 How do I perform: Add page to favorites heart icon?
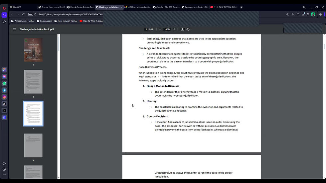click(298, 14)
